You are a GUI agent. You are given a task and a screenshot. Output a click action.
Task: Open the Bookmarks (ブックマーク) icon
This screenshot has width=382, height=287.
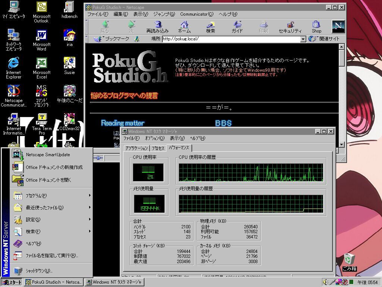coord(111,39)
